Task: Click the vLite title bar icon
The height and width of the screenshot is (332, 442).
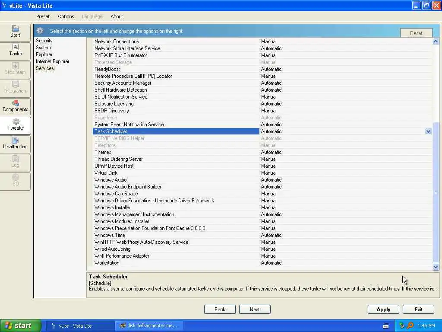Action: [x=4, y=5]
